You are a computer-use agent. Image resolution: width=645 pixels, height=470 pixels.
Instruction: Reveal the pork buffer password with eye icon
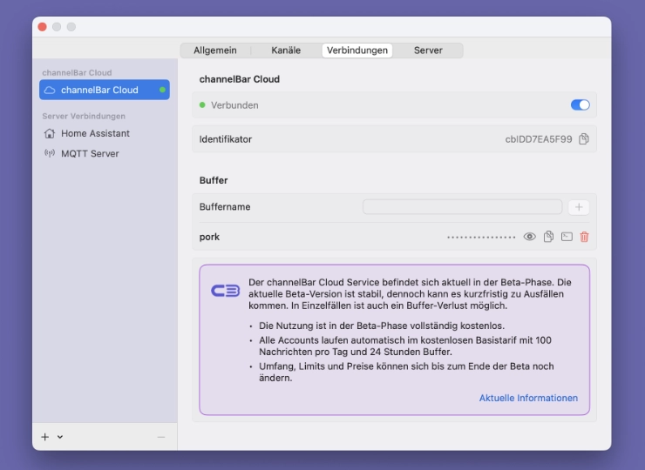pos(529,237)
